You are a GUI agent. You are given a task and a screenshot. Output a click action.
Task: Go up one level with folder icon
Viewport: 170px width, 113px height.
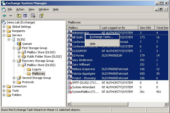(x=19, y=16)
